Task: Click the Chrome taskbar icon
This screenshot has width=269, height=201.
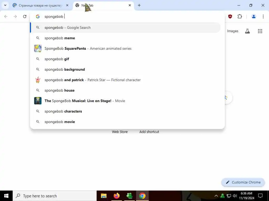Action: point(142,196)
